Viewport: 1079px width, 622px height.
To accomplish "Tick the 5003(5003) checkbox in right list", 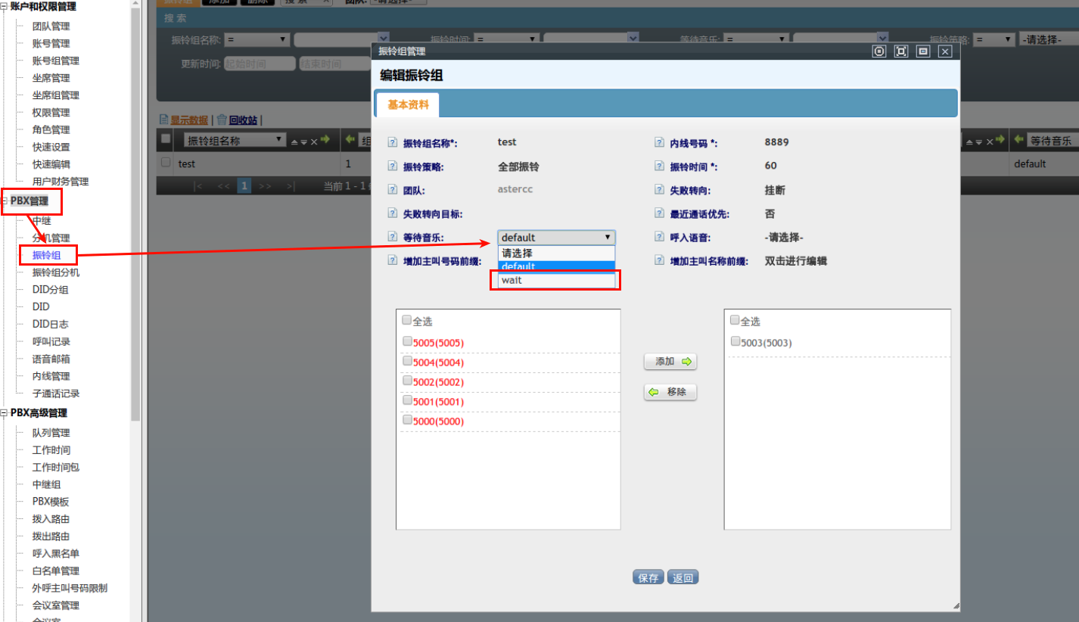I will pos(735,342).
